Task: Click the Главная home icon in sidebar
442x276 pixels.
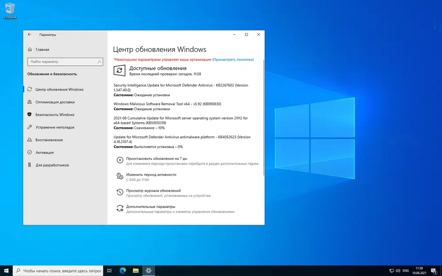Action: 30,49
